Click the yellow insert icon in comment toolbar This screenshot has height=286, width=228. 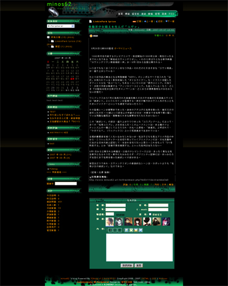pos(136,230)
